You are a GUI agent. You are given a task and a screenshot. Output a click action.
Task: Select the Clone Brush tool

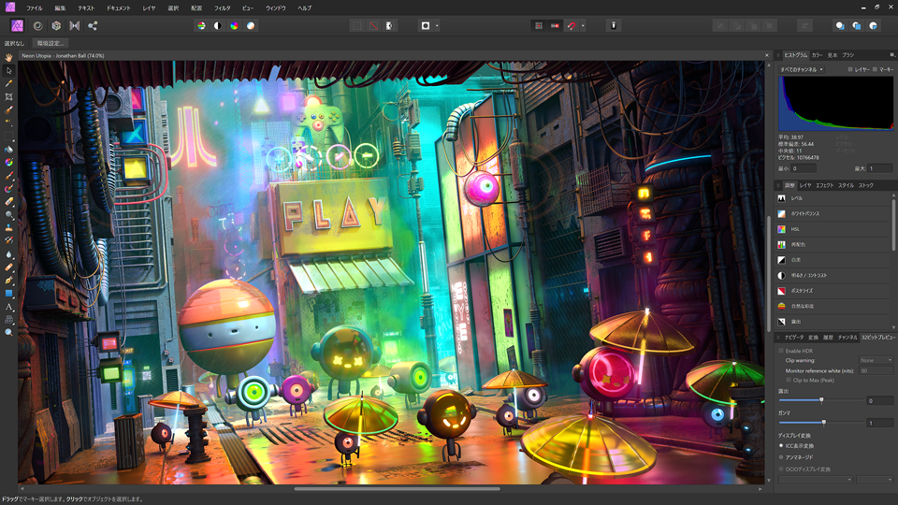[x=8, y=228]
